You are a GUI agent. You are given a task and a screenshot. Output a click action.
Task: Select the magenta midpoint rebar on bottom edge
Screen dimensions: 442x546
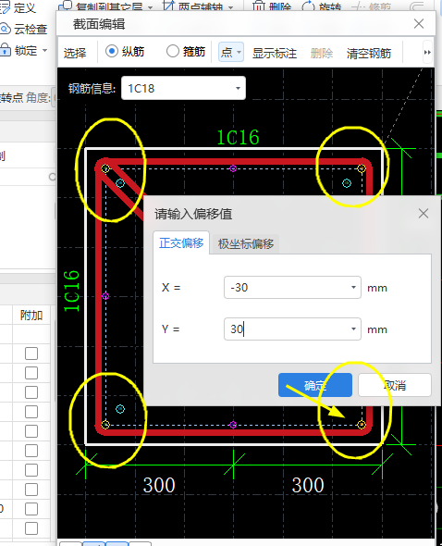coord(233,425)
